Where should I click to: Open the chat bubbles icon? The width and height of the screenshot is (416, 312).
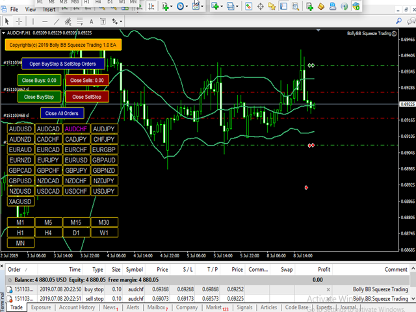(411, 21)
